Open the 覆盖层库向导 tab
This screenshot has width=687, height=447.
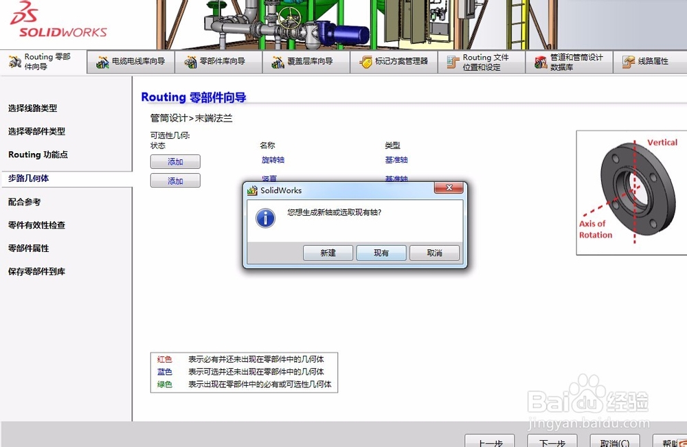pyautogui.click(x=306, y=62)
